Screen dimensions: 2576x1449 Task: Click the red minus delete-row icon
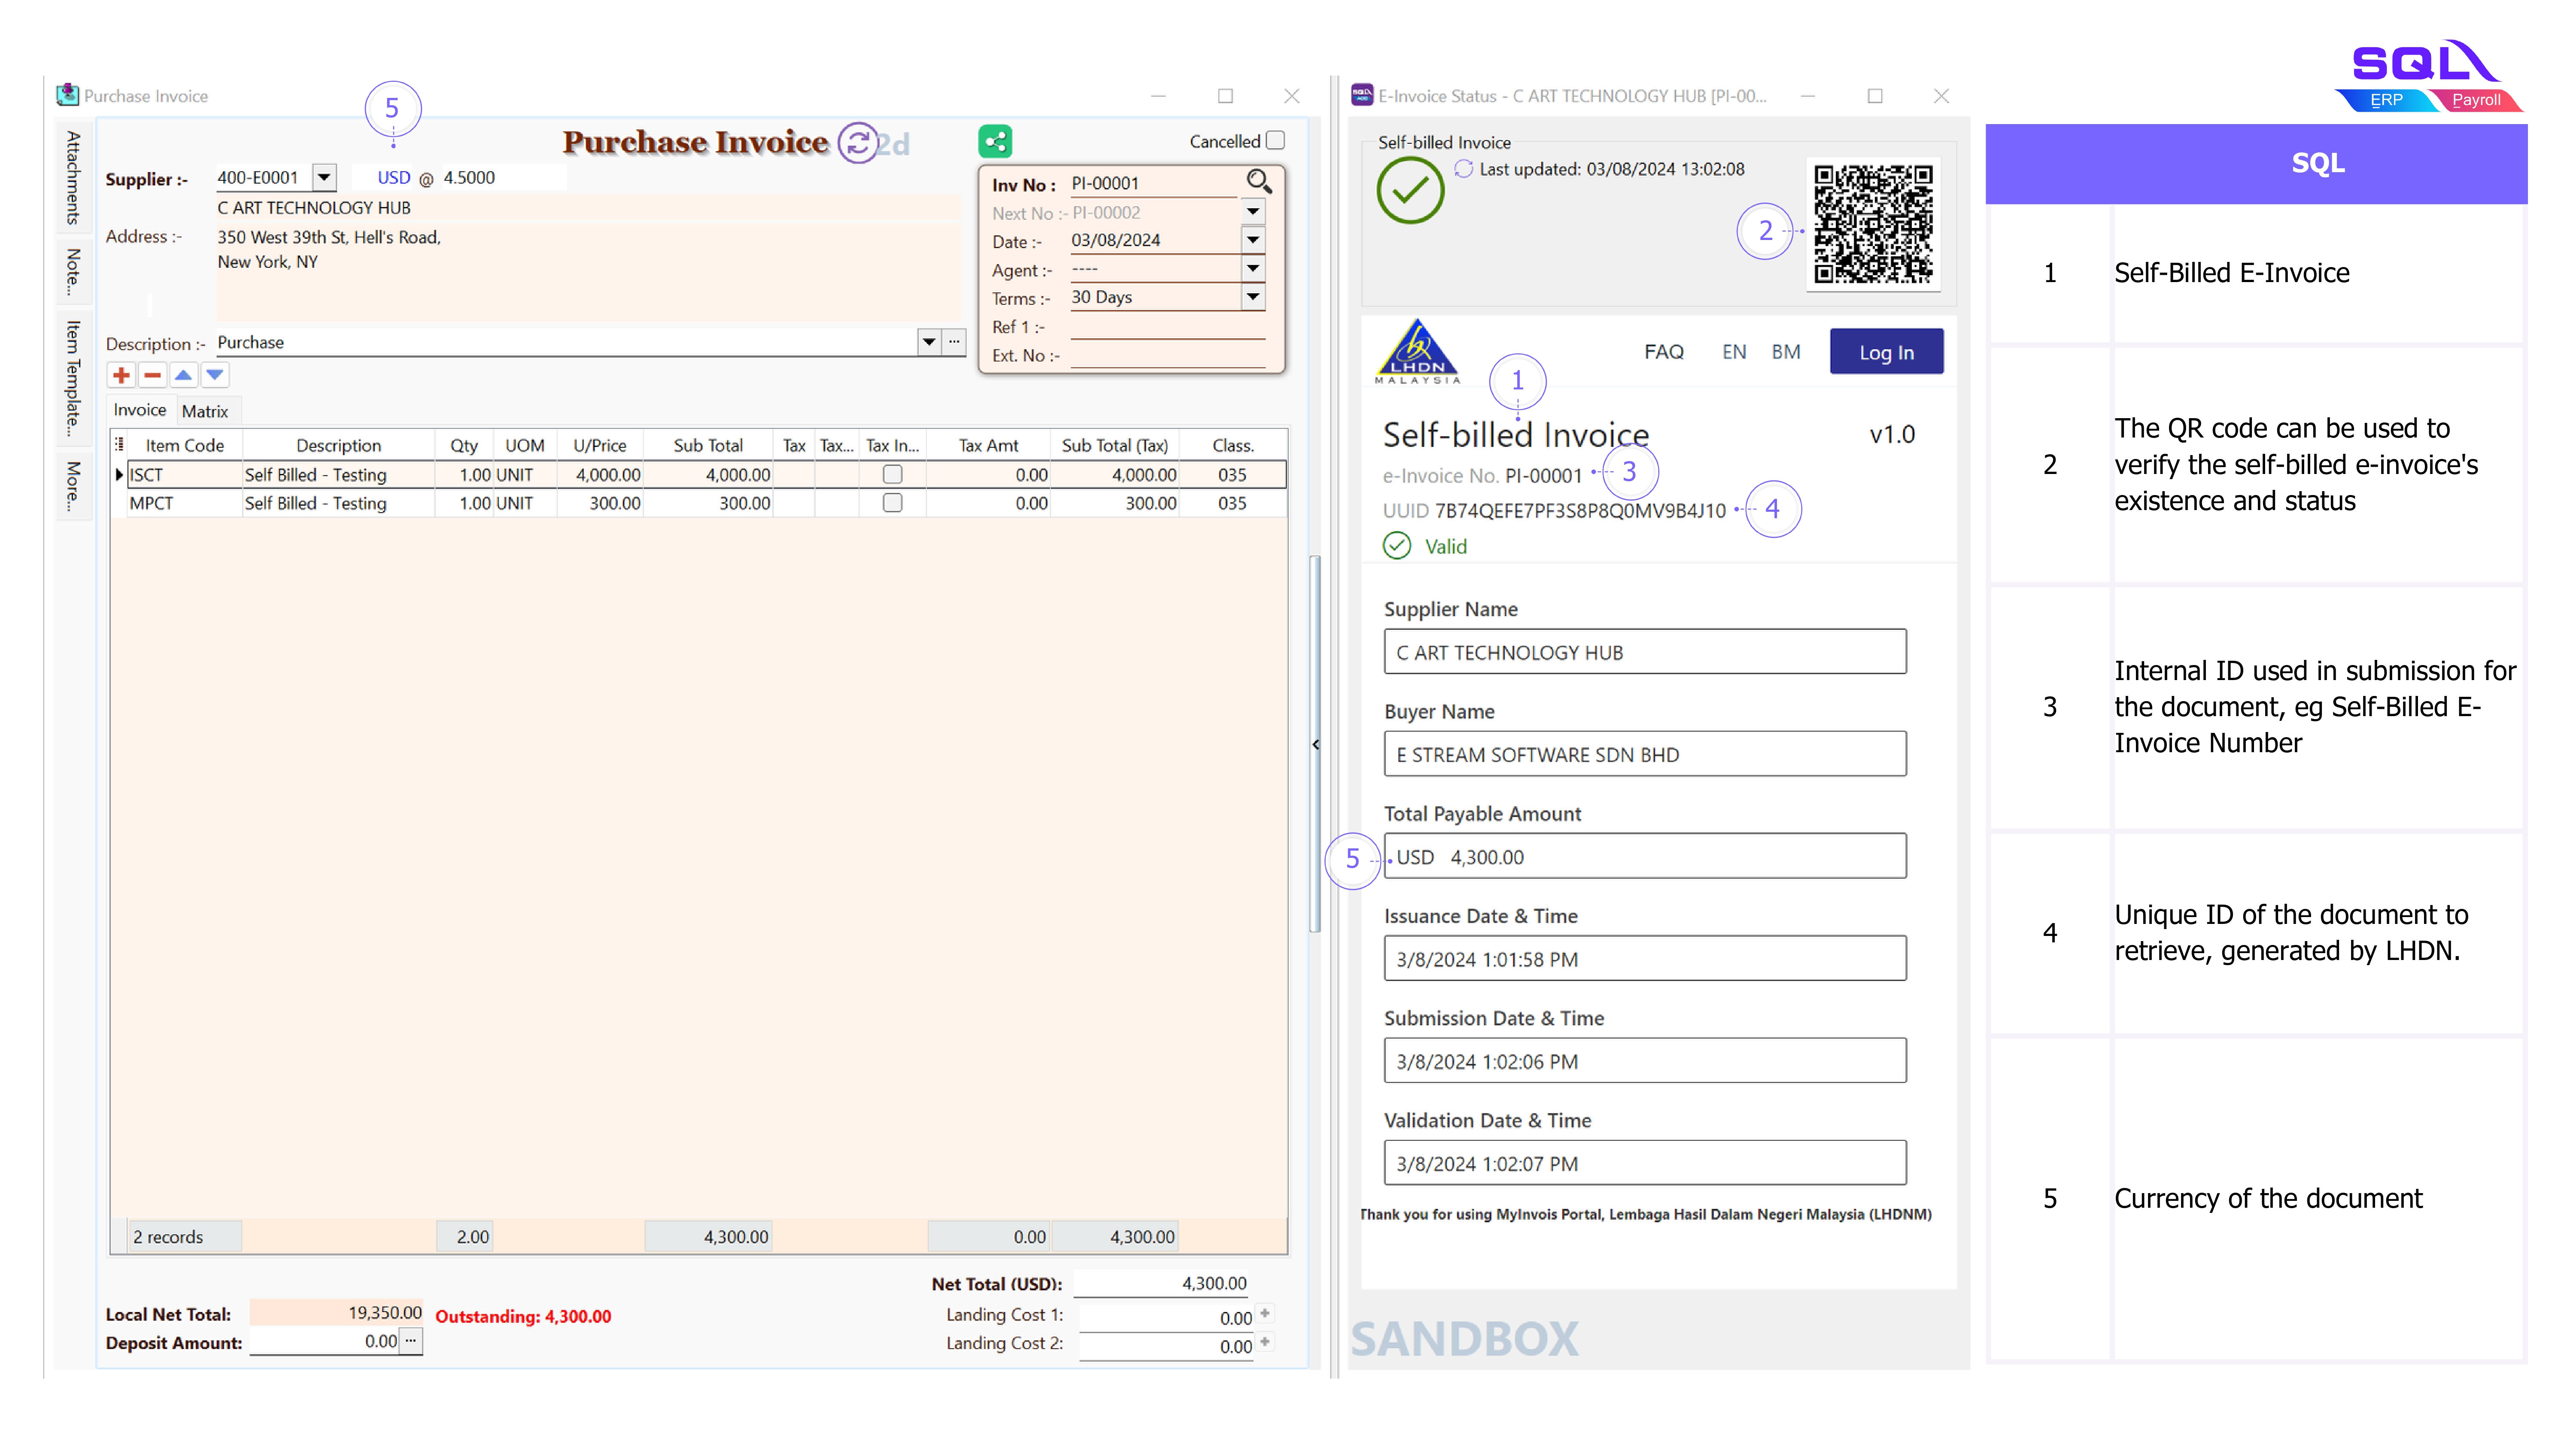[152, 375]
